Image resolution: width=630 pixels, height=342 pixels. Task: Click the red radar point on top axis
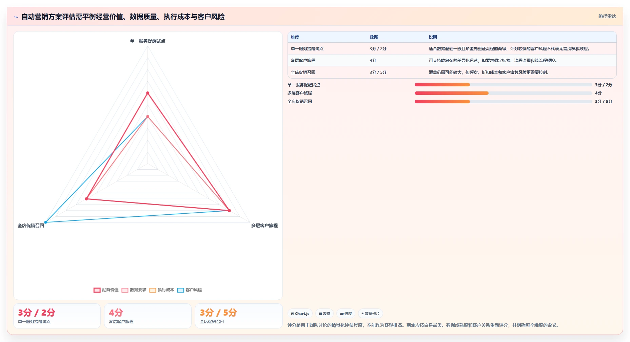(147, 93)
